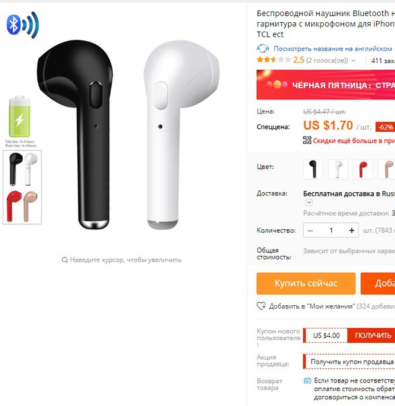Click ПОЛУЧИТЬ to claim new user coupon

tap(371, 335)
